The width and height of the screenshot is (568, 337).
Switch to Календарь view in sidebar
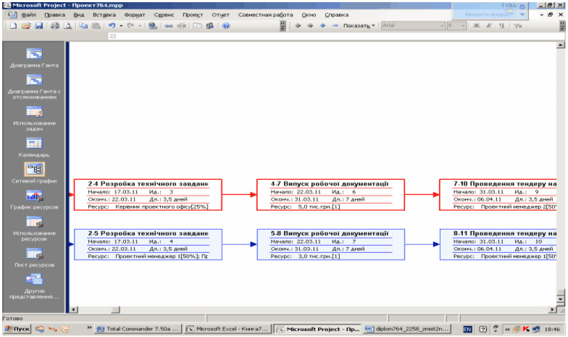(35, 143)
